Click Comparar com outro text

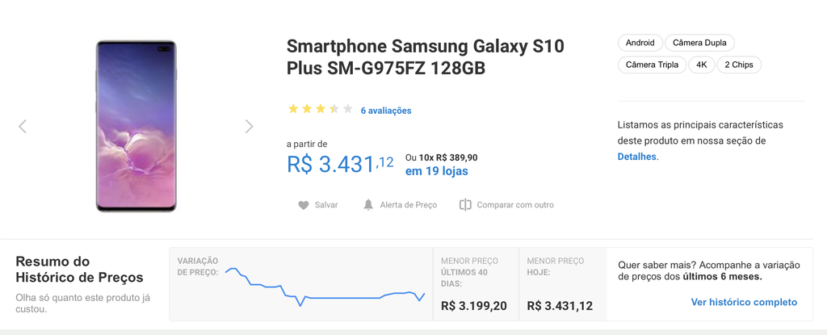coord(515,205)
